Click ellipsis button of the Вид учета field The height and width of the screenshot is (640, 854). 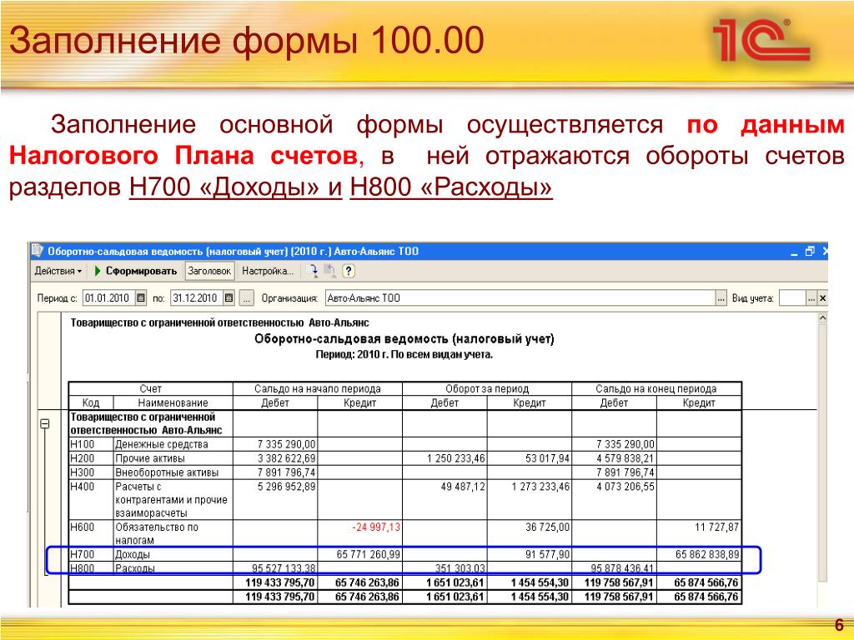pyautogui.click(x=811, y=297)
